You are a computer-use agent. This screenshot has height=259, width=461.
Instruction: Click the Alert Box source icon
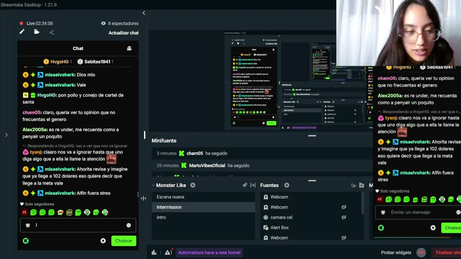[266, 228]
